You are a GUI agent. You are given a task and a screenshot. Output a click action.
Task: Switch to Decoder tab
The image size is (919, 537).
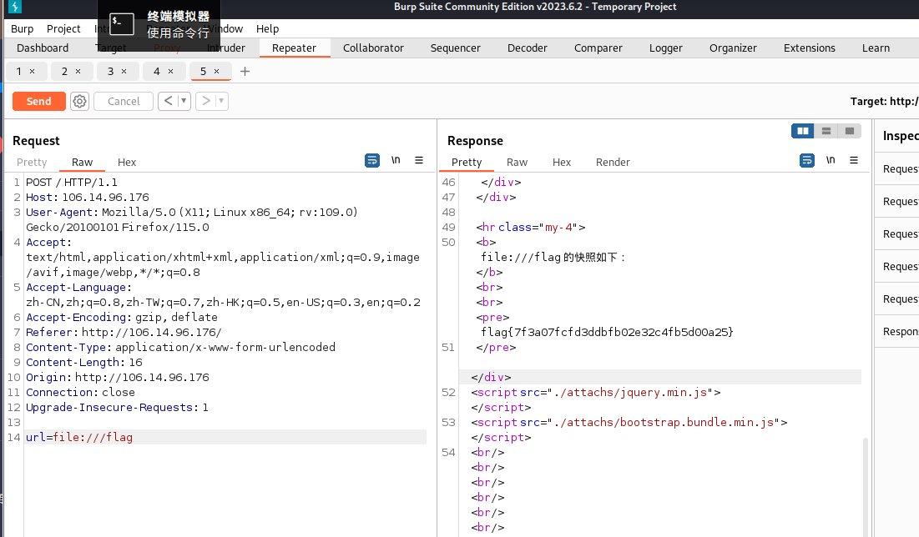(528, 48)
